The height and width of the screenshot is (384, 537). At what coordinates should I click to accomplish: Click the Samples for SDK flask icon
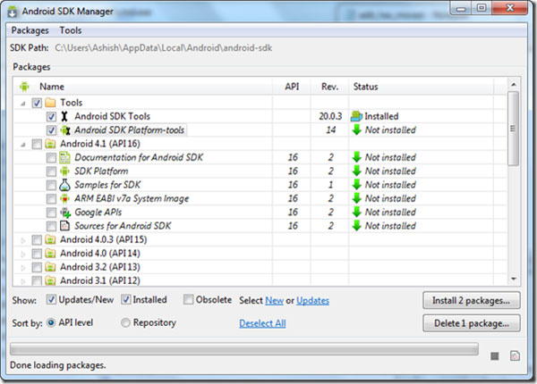(x=64, y=185)
